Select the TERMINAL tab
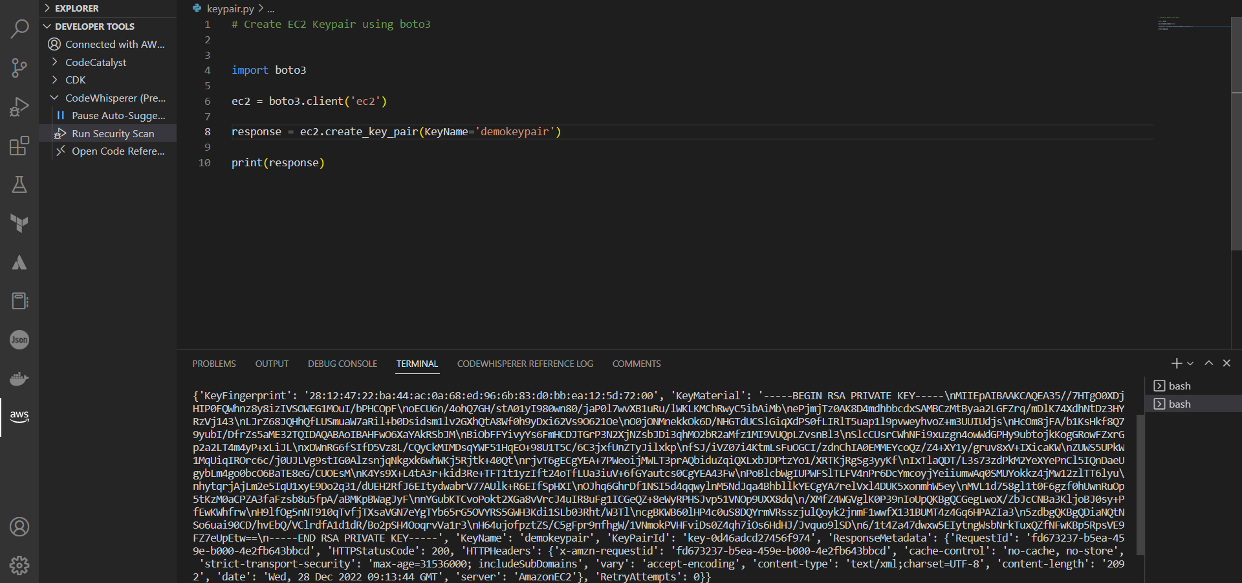Screen dimensions: 1242x583 (417, 364)
